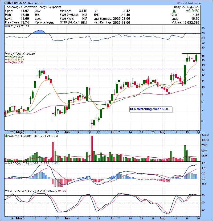This screenshot has height=221, width=213.
Task: Click the Volume value 16,032,589
Action: coord(191,23)
